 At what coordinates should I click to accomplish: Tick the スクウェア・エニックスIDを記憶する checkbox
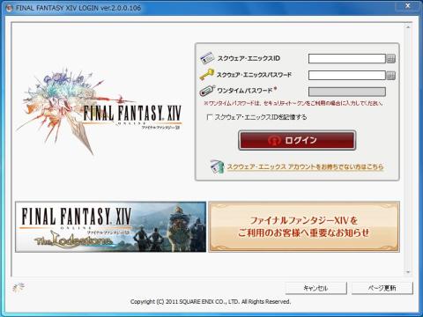click(x=210, y=117)
